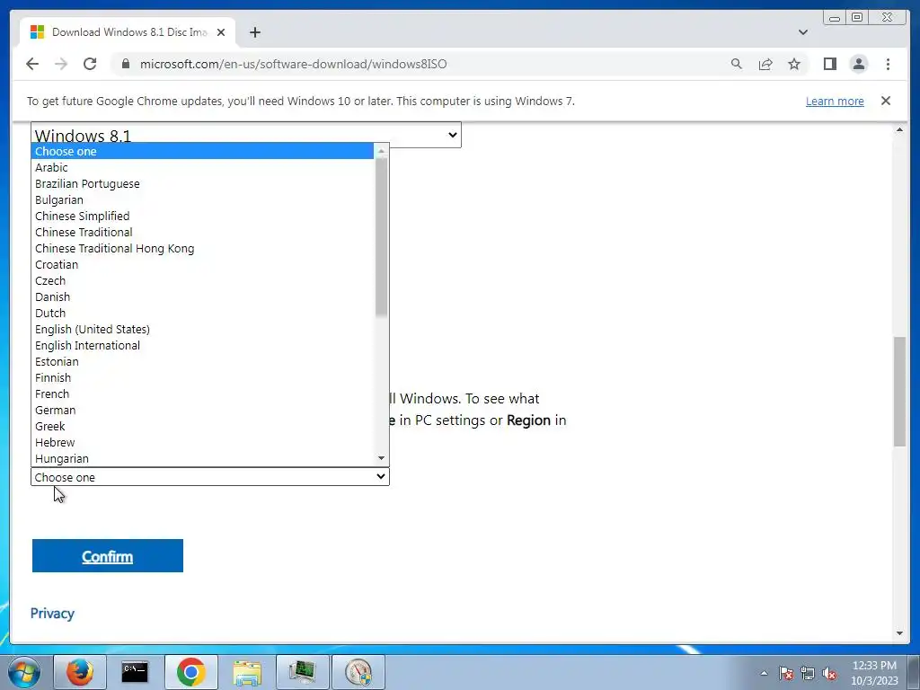Launch Firefox from taskbar
Viewport: 920px width, 690px height.
80,672
